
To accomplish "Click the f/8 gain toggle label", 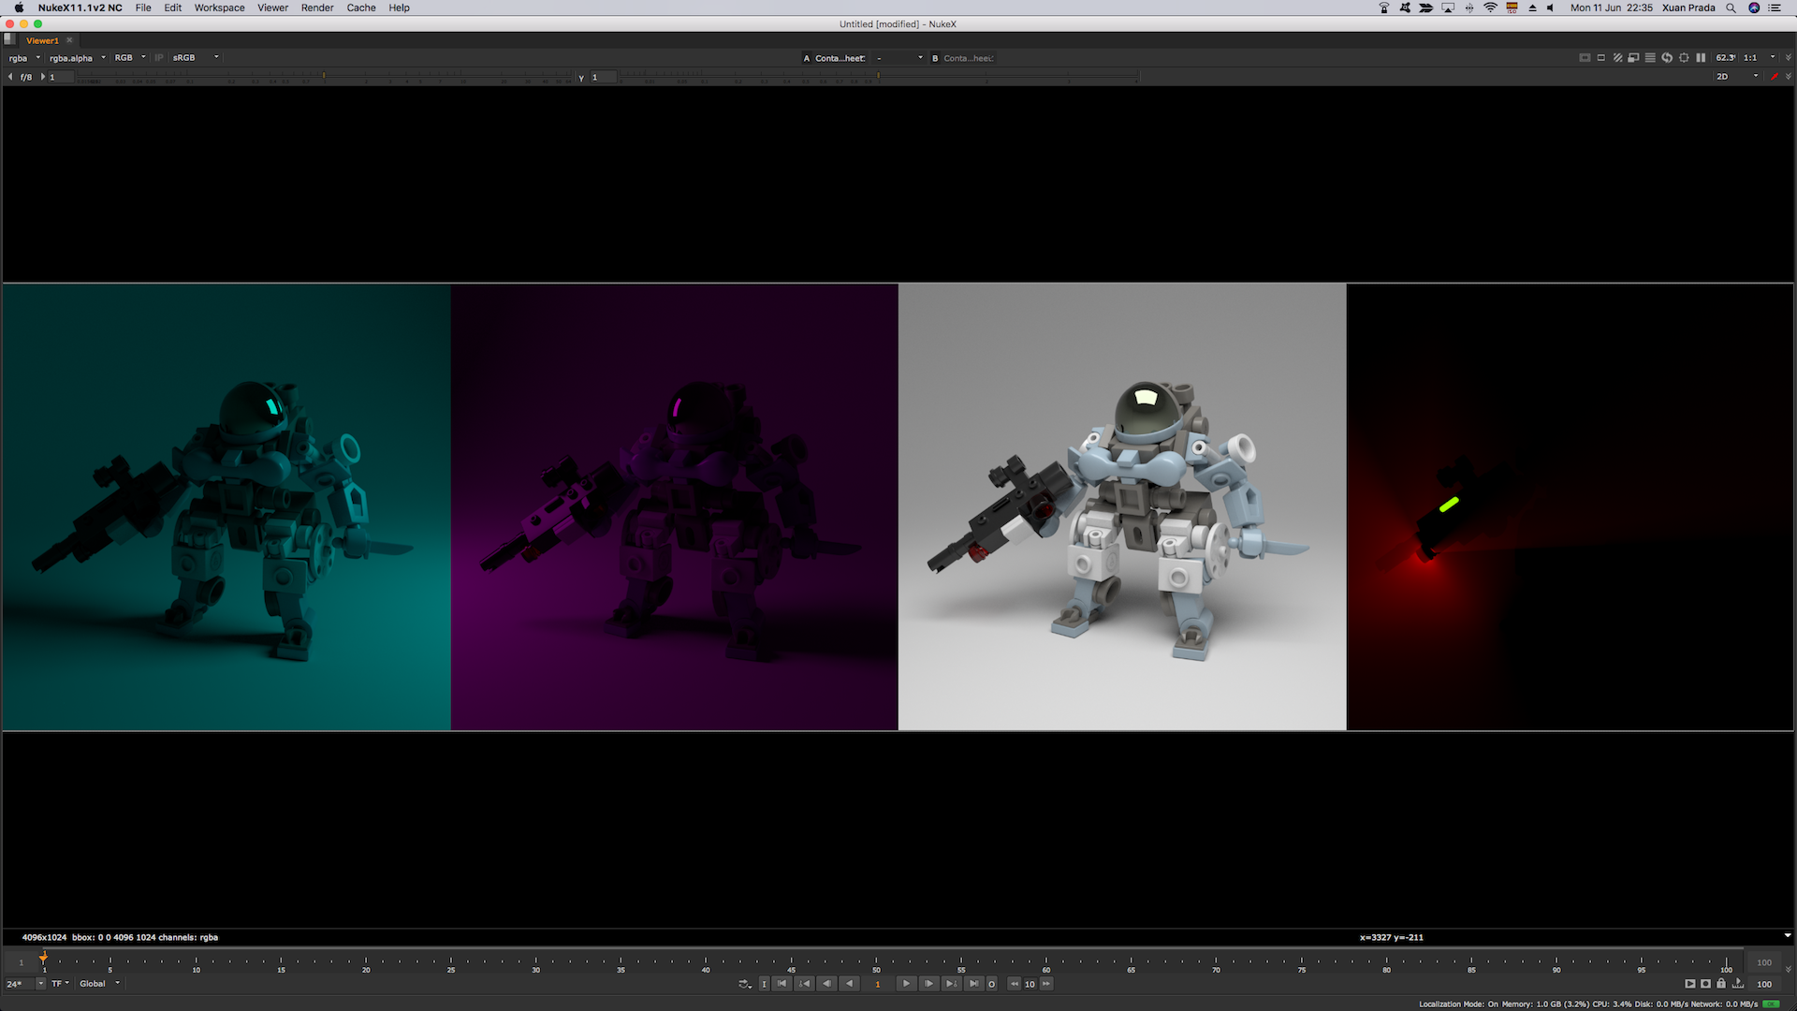I will 26,77.
